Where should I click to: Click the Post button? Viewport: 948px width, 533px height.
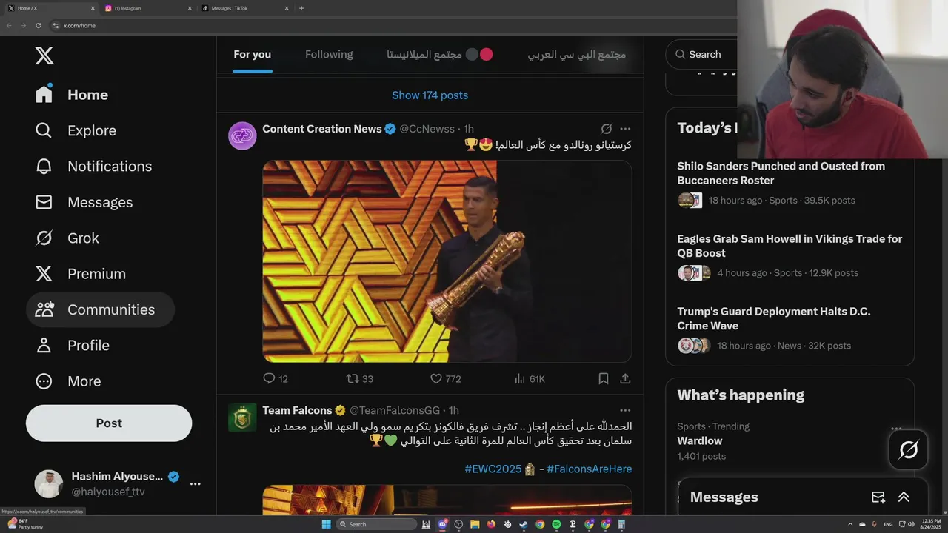pyautogui.click(x=109, y=423)
